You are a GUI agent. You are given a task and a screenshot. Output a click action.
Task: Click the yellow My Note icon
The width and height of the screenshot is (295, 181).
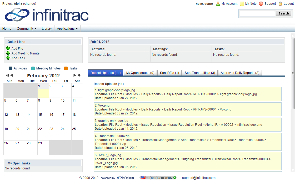coord(242,4)
